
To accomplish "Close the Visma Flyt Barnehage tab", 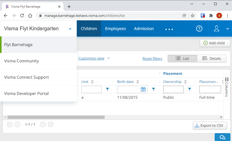I will tap(59, 7).
